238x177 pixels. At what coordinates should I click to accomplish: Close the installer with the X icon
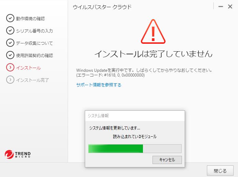pyautogui.click(x=230, y=6)
